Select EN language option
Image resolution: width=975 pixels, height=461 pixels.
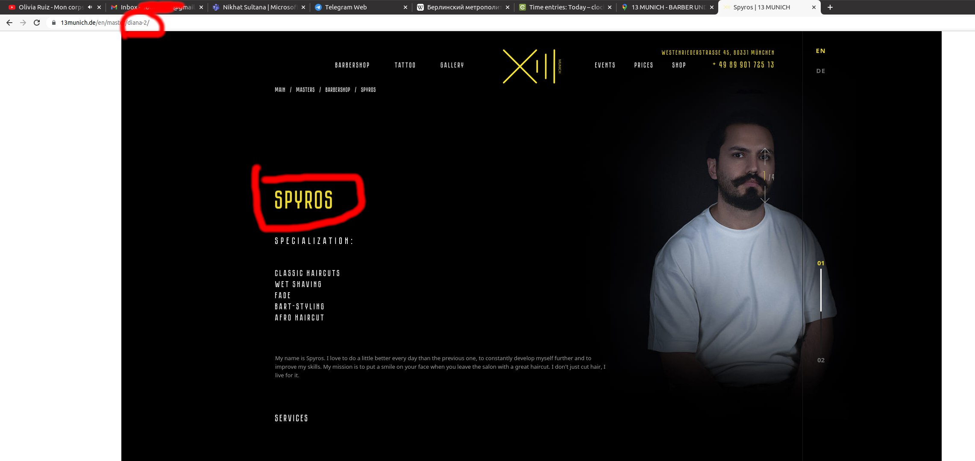point(820,51)
